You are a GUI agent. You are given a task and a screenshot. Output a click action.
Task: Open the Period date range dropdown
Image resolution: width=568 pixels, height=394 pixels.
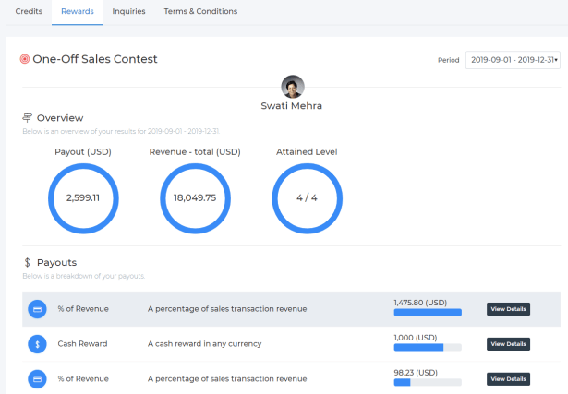[513, 60]
